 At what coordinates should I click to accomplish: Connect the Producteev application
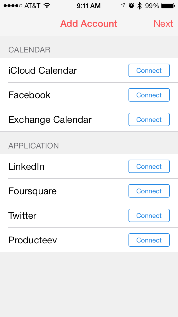pos(149,240)
